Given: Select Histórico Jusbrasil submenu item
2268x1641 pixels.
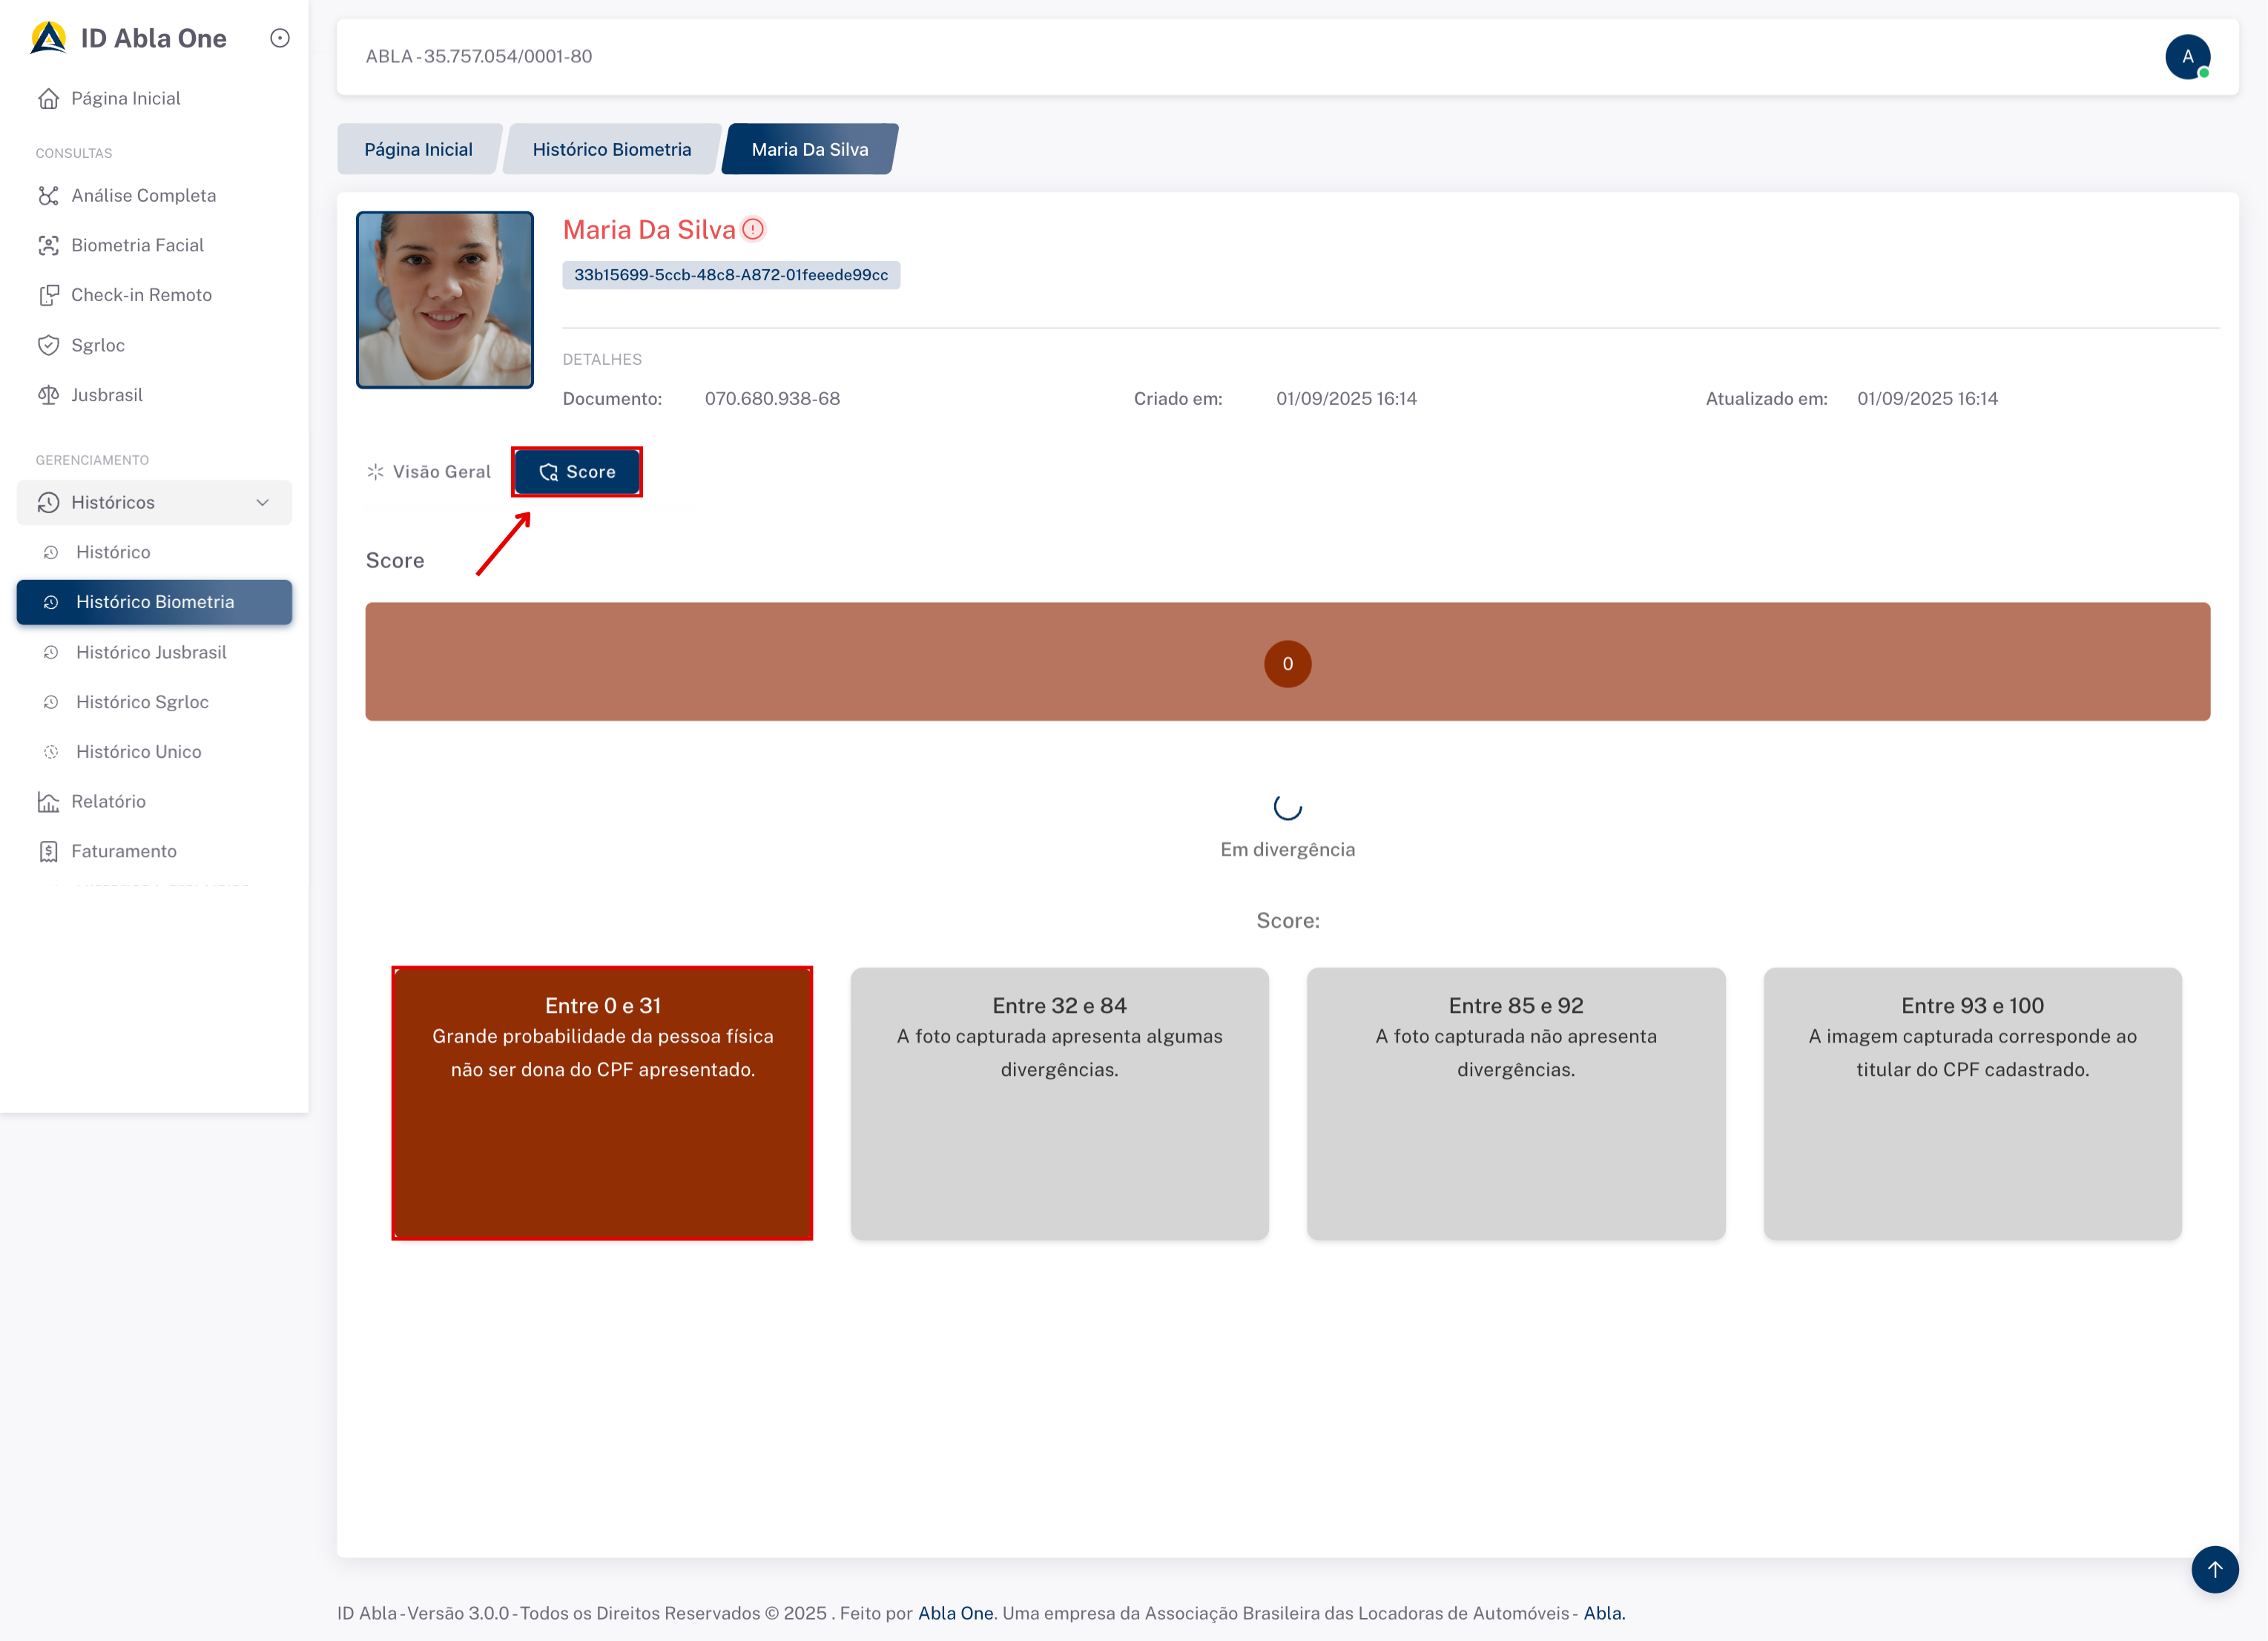Looking at the screenshot, I should click(151, 652).
